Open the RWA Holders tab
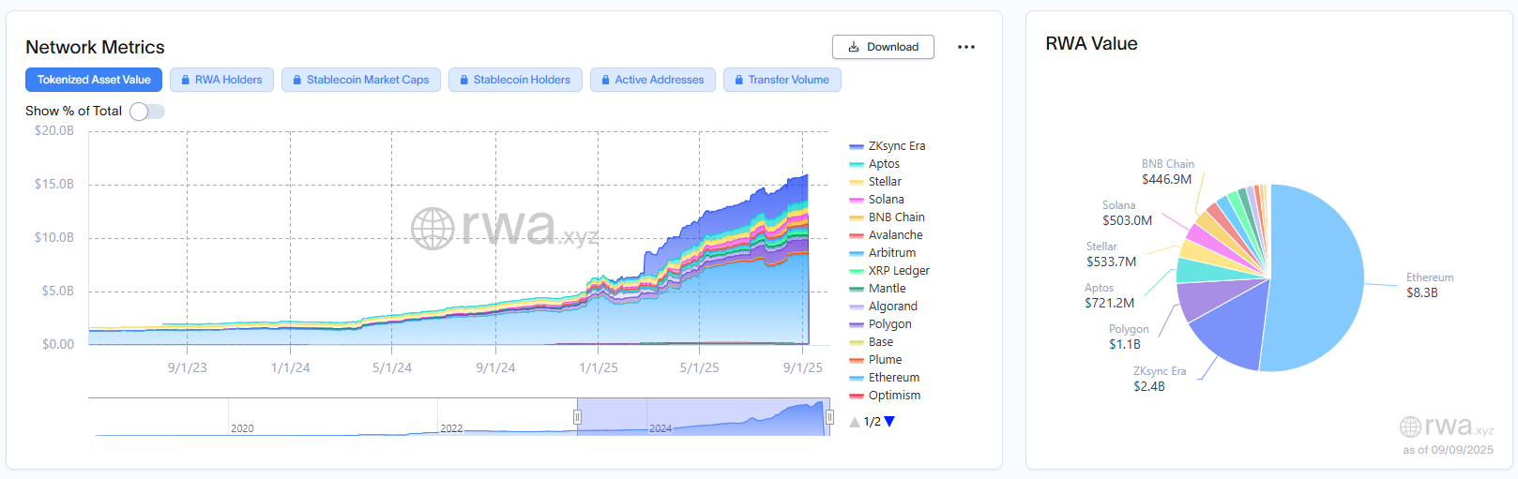This screenshot has width=1518, height=479. 222,80
